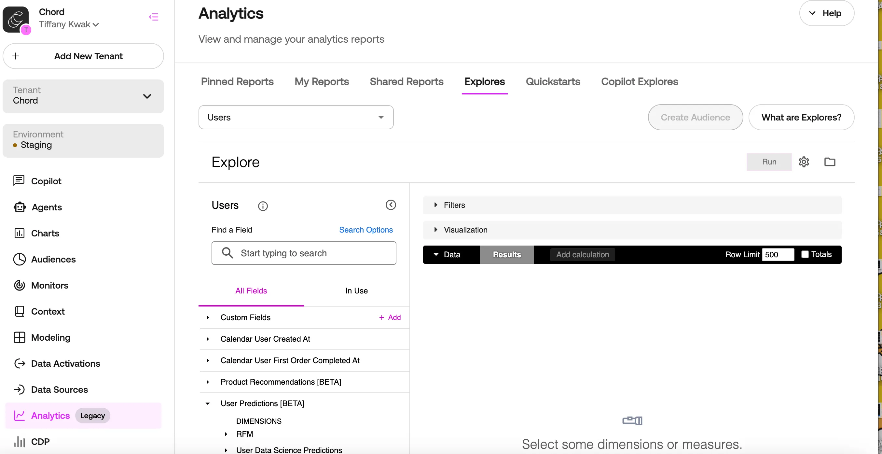
Task: Click Add New Tenant button
Action: [83, 56]
